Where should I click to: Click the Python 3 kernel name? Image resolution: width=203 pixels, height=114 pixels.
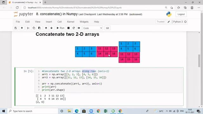click(x=178, y=22)
